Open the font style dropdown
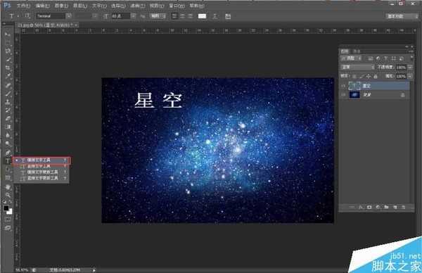 (95, 16)
